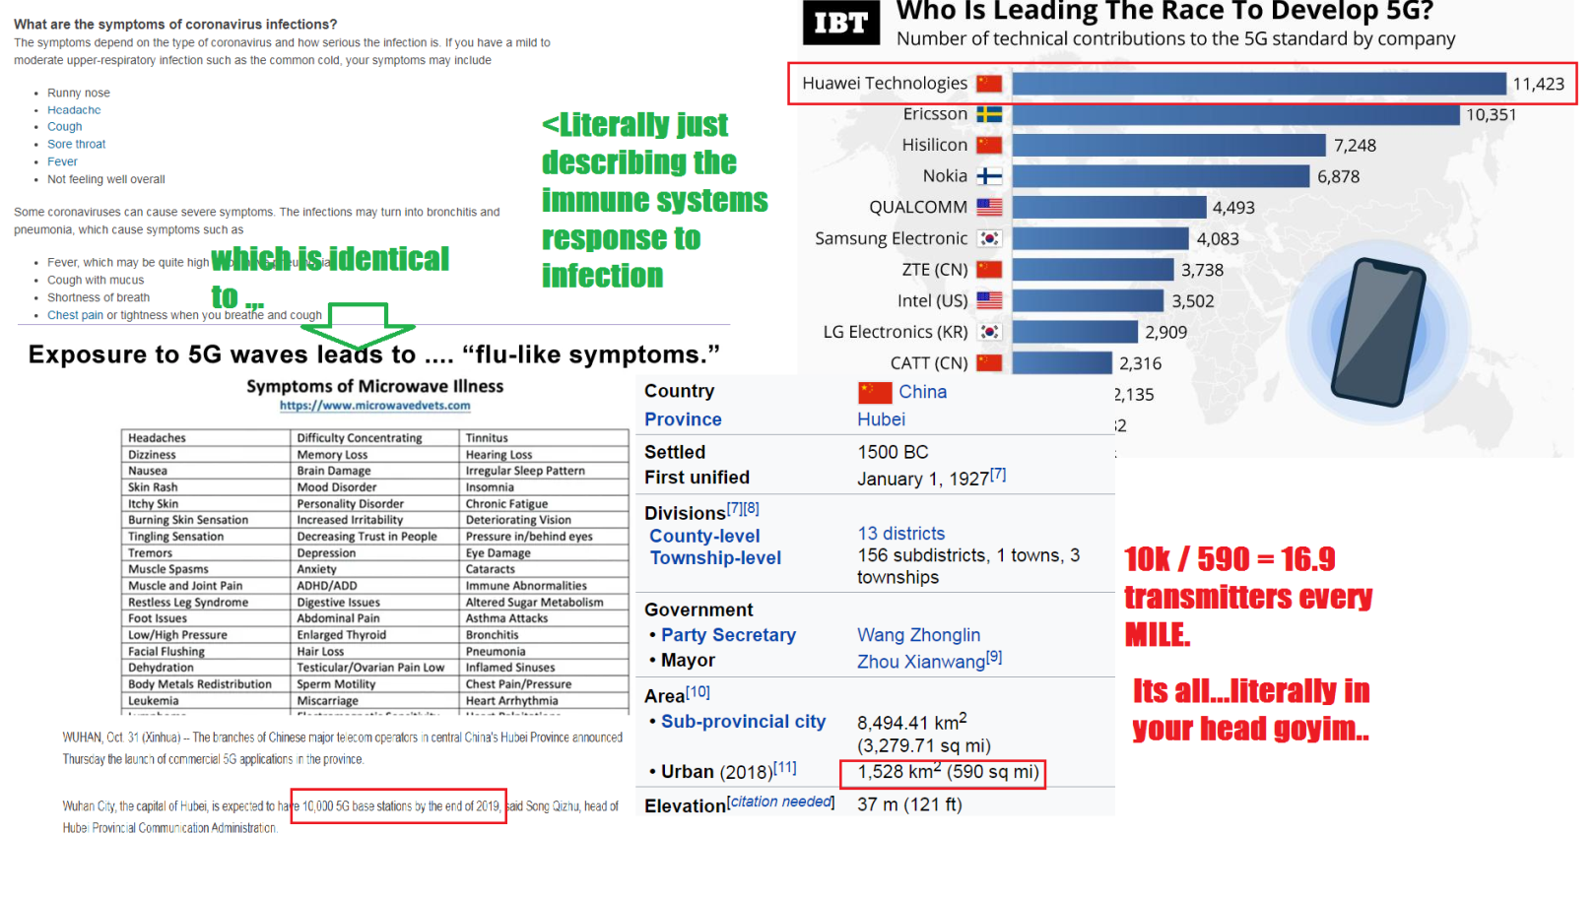Image resolution: width=1595 pixels, height=899 pixels.
Task: Click the US flag next to Intel (US)
Action: (989, 300)
